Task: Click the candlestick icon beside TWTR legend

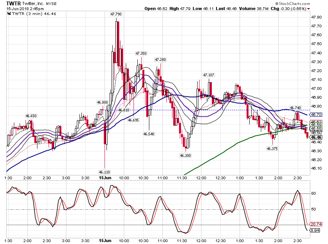Action: point(9,14)
